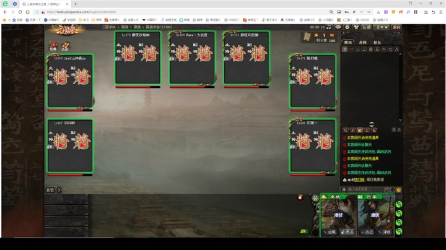The image size is (446, 250).
Task: Select player card 幻搜
Action: point(313,145)
